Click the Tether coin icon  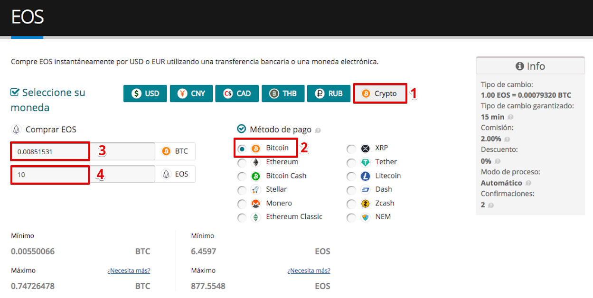click(365, 162)
